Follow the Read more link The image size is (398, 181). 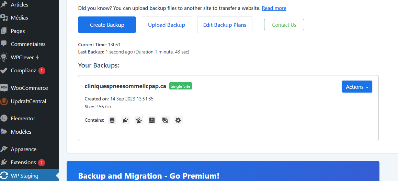pos(274,8)
